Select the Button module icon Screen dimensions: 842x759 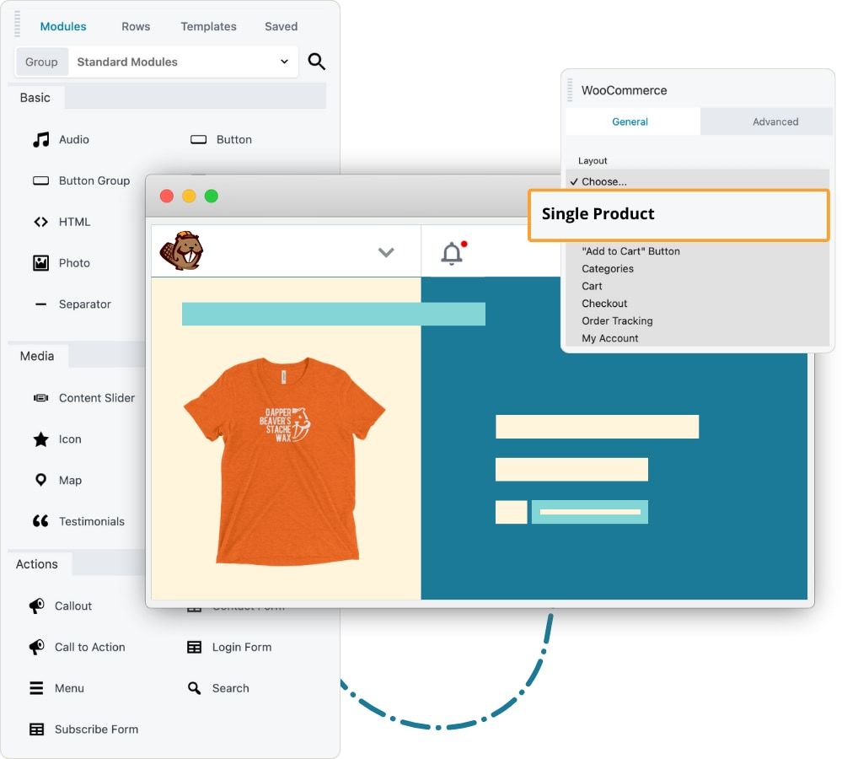(198, 140)
